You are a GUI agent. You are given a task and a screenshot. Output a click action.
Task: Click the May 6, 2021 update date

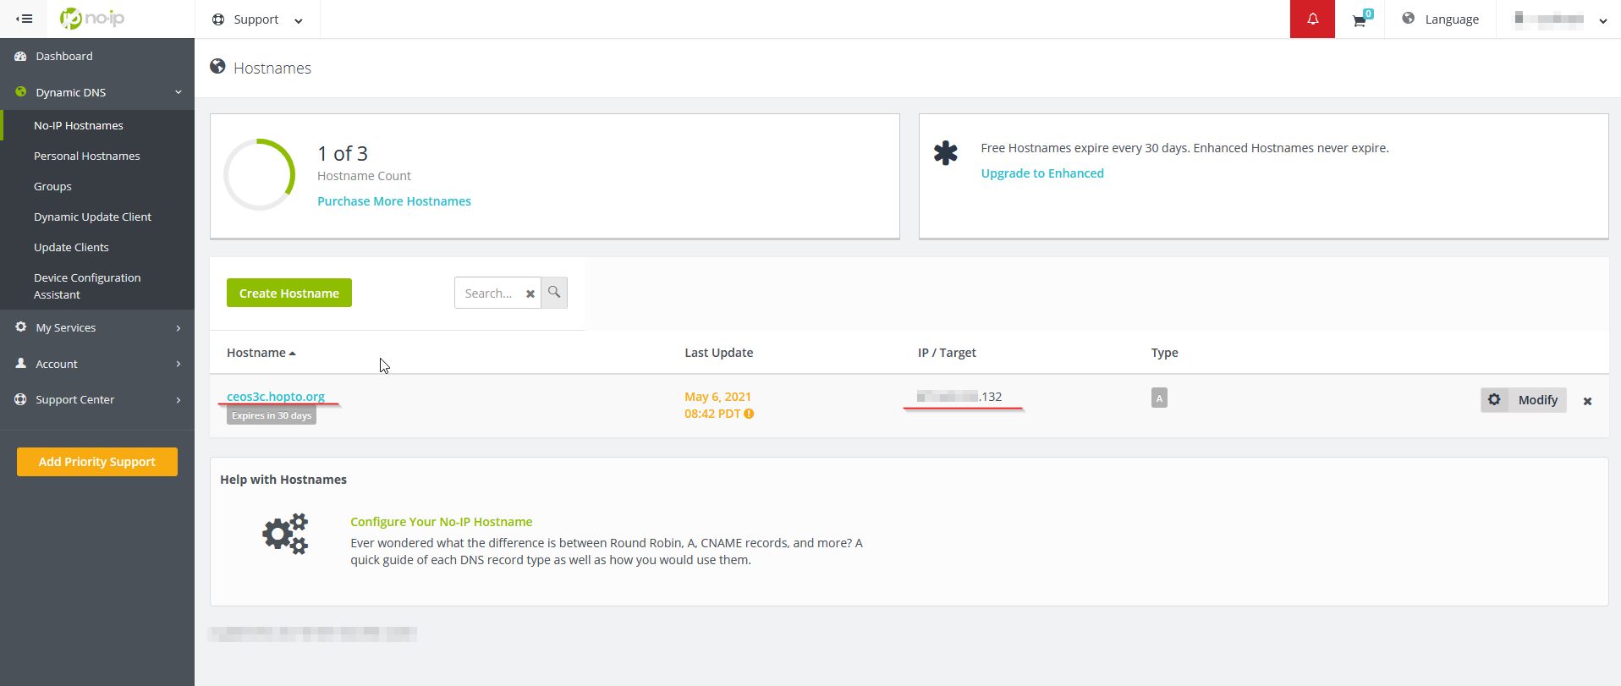click(x=717, y=396)
